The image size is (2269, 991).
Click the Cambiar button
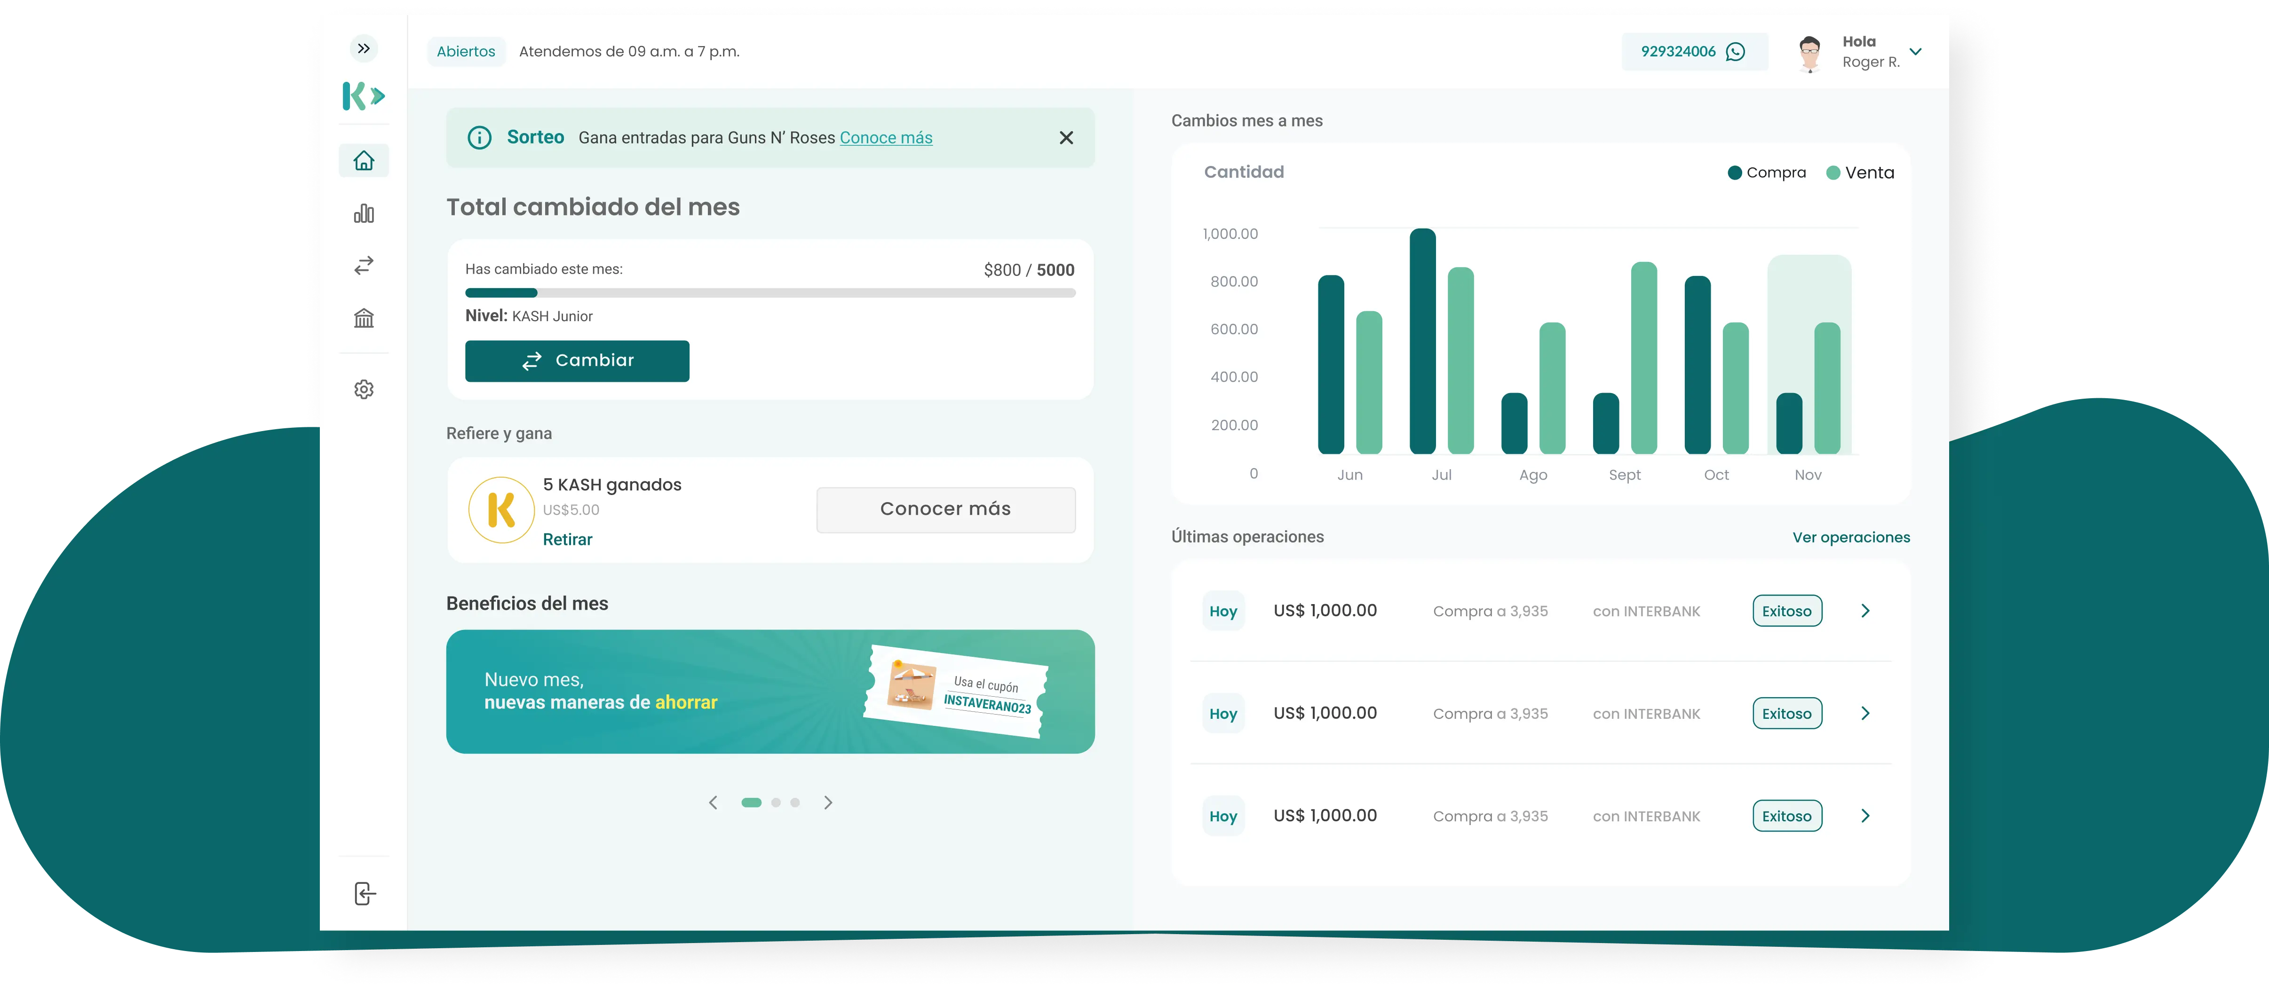[577, 361]
